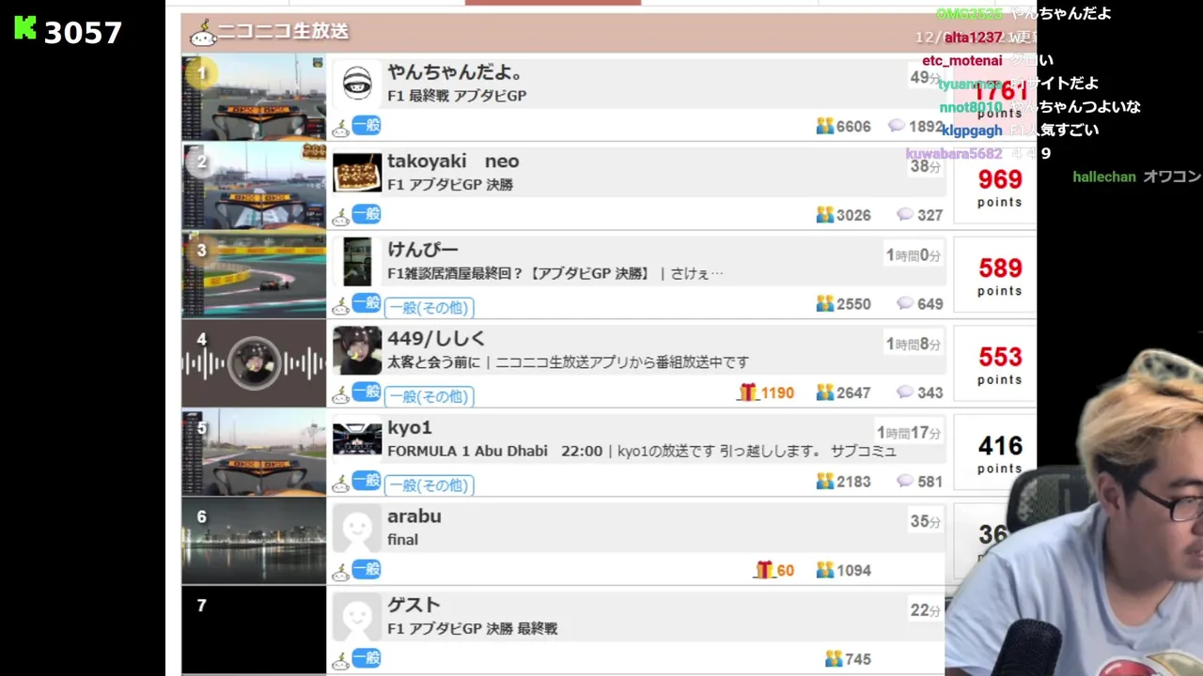Image resolution: width=1203 pixels, height=676 pixels.
Task: Open rank 1 F1 stream thumbnail
Action: (x=254, y=97)
